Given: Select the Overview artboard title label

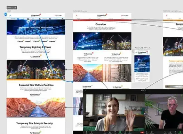Looking at the screenshot, I should point(80,11).
